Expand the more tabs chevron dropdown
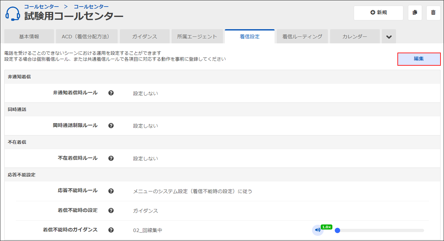This screenshot has width=444, height=241. click(389, 37)
